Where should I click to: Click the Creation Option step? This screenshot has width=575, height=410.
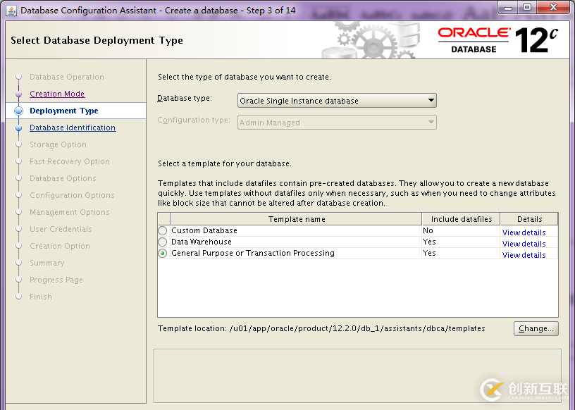click(x=60, y=246)
